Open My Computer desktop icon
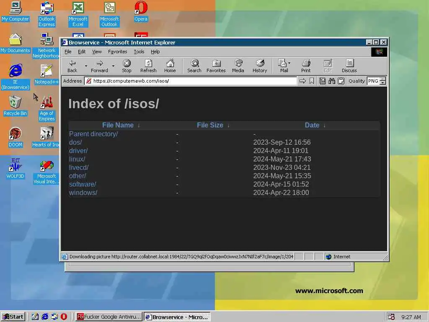The width and height of the screenshot is (429, 322). (x=16, y=11)
